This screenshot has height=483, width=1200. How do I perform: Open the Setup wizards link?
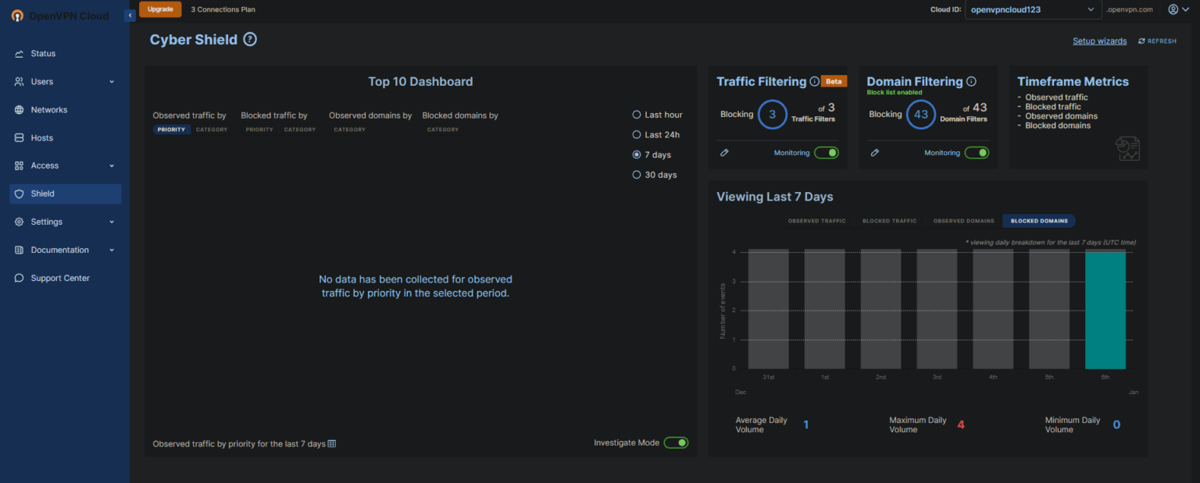(x=1099, y=41)
